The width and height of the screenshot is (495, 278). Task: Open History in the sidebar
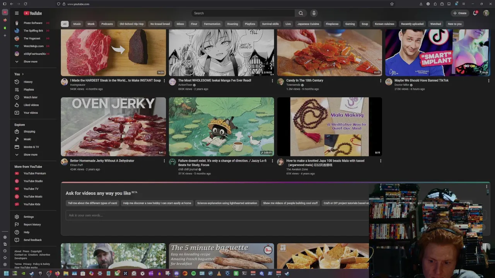pos(28,82)
